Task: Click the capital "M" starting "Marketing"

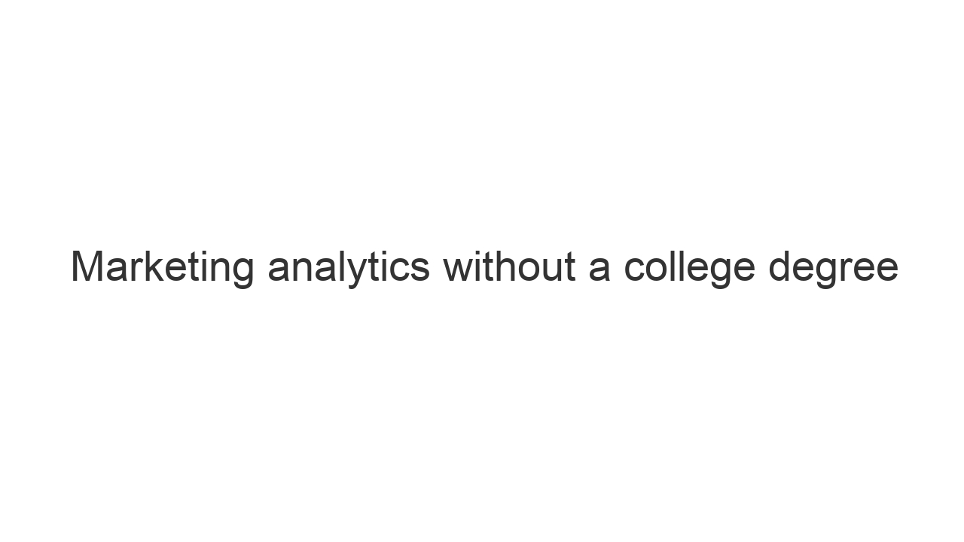Action: point(88,266)
